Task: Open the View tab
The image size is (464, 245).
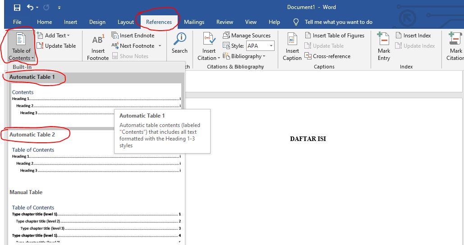Action: click(x=251, y=22)
